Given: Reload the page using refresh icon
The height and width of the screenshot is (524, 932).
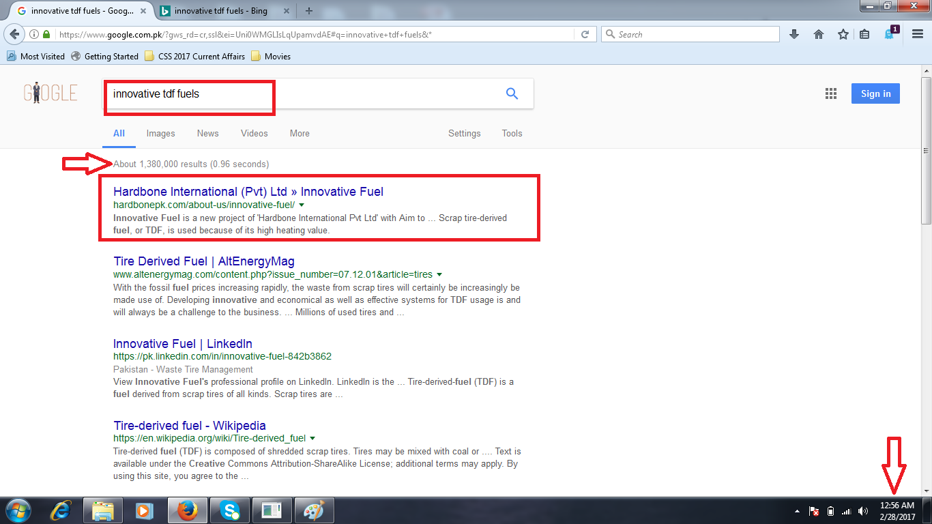Looking at the screenshot, I should [x=585, y=34].
